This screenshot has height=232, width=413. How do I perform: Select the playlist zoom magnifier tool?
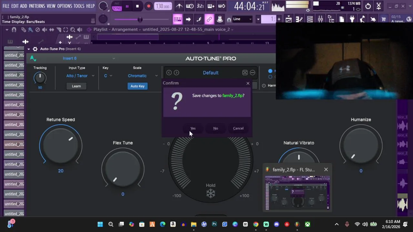pos(73,30)
